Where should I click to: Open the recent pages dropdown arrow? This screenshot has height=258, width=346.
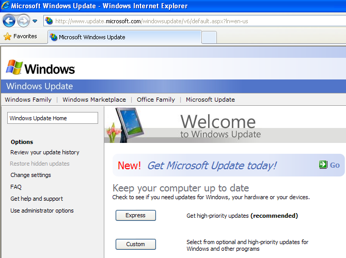[x=35, y=21]
